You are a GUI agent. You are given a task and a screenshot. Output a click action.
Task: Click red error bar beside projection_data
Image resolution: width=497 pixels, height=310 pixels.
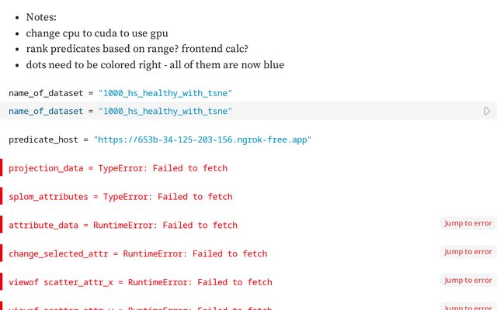pyautogui.click(x=2, y=167)
